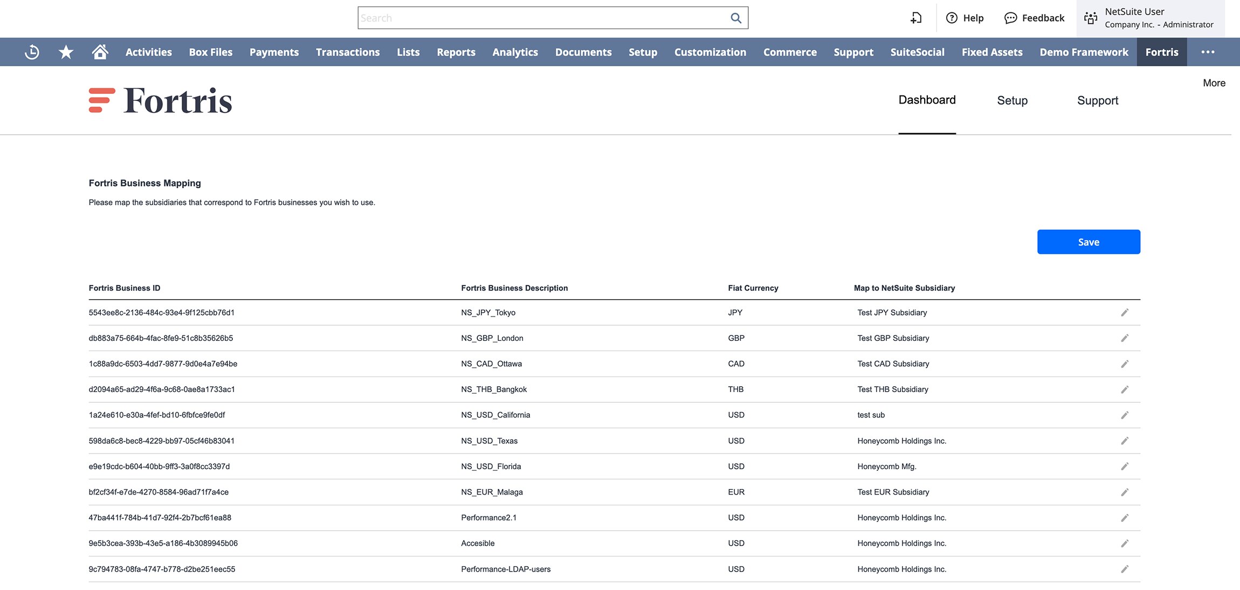Screen dimensions: 1240x590
Task: Click the Feedback link
Action: [1034, 18]
